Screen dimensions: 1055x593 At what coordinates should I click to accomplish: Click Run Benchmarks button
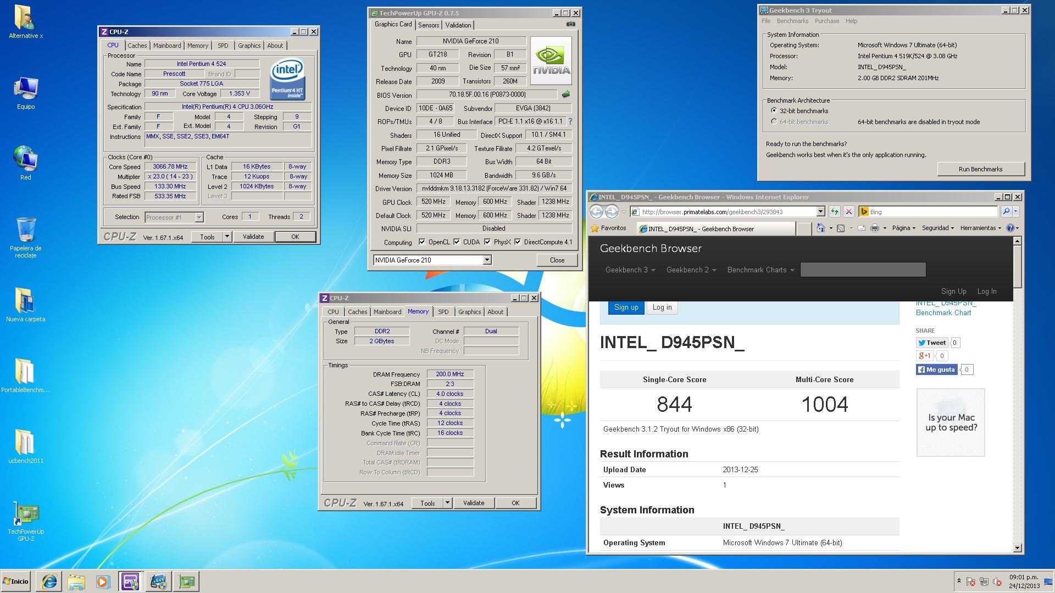[980, 169]
